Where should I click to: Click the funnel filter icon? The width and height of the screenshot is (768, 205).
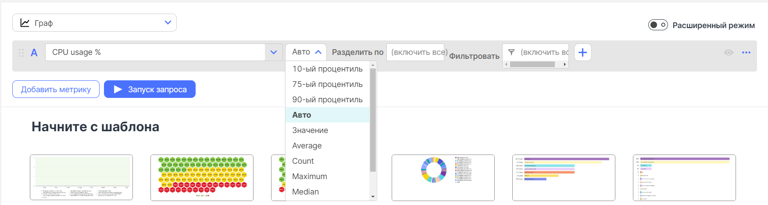tap(511, 52)
